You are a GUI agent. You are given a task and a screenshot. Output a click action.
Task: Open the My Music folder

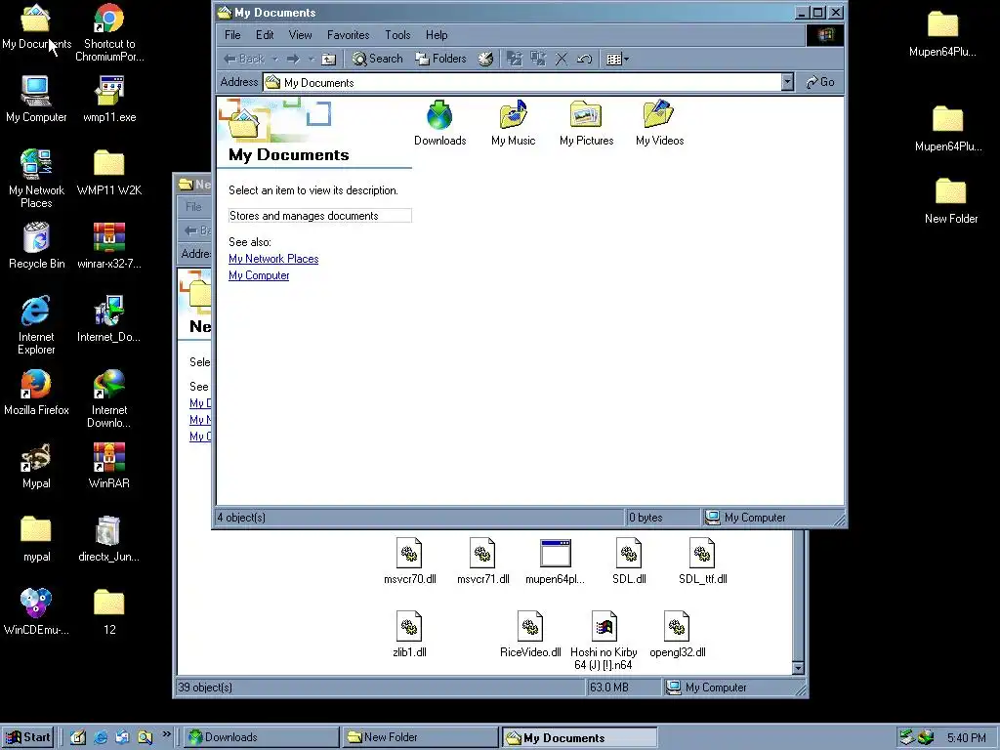(x=513, y=122)
